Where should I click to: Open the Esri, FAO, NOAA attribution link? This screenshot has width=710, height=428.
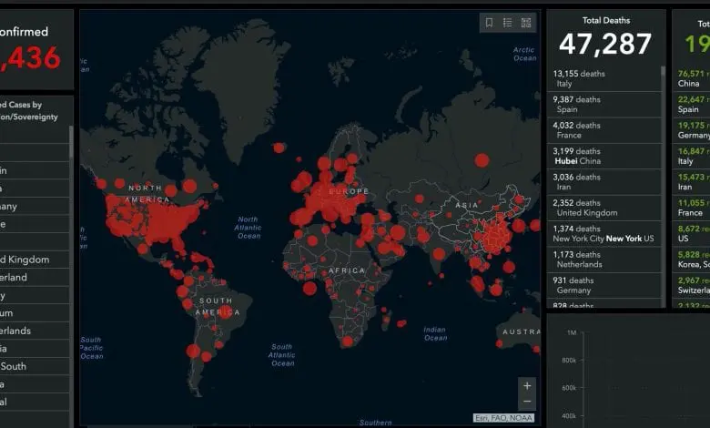[x=504, y=417]
